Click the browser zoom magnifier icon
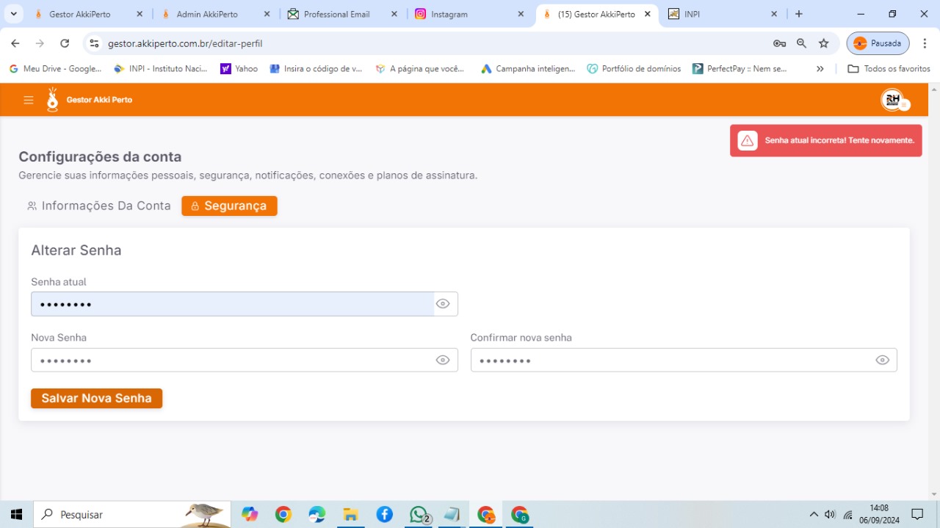The width and height of the screenshot is (940, 528). 802,43
